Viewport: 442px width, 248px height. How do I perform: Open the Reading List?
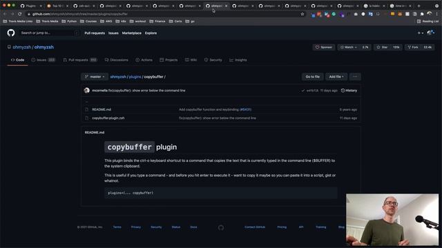coord(427,21)
